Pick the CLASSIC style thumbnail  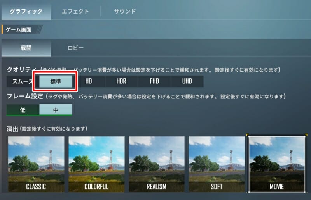coord(36,164)
